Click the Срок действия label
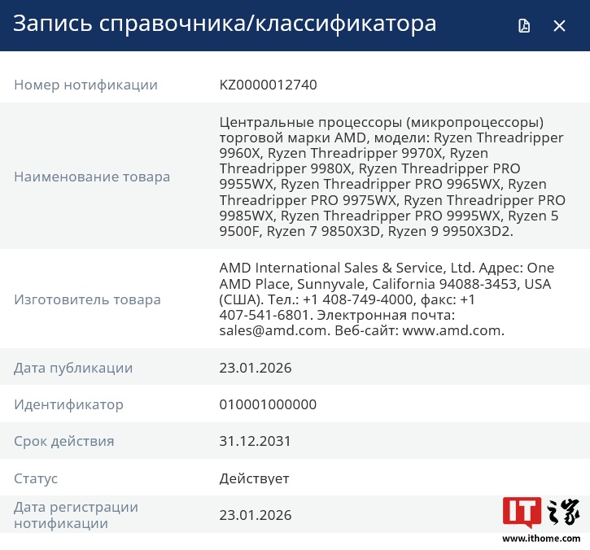The width and height of the screenshot is (590, 550). click(x=63, y=441)
